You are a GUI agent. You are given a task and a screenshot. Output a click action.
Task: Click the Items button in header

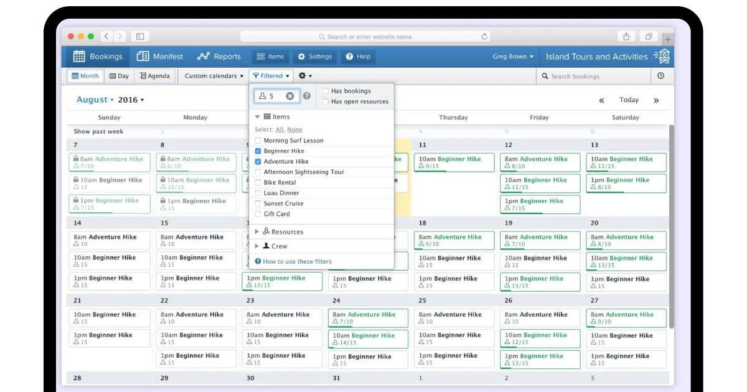(270, 57)
